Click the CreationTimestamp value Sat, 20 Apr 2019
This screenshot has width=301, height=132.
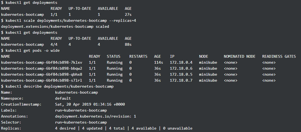[90, 105]
